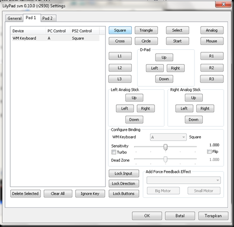Click Right Analog Stick Down button
This screenshot has width=234, height=227.
coord(193,119)
